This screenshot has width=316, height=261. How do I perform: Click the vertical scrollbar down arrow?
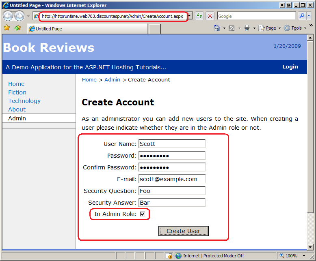(310, 246)
